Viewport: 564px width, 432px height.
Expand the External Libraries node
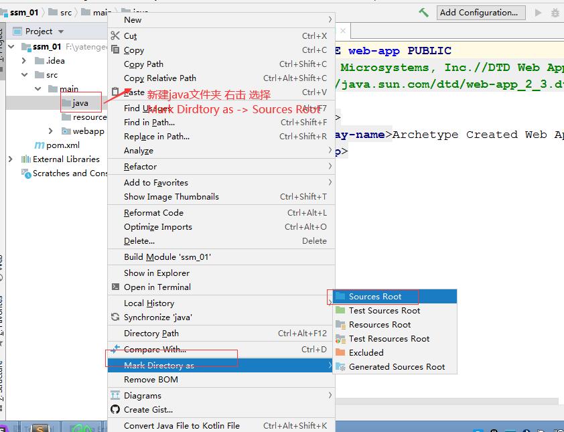point(11,159)
